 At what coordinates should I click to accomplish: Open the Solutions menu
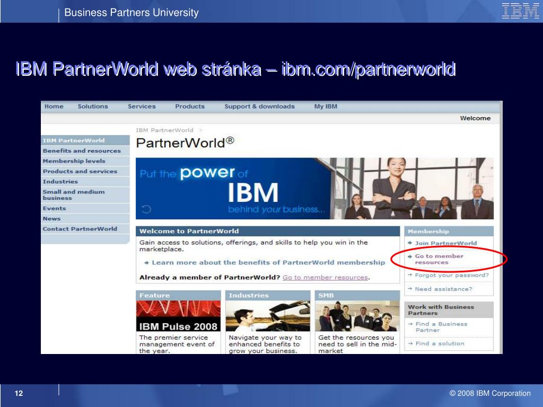click(x=93, y=107)
